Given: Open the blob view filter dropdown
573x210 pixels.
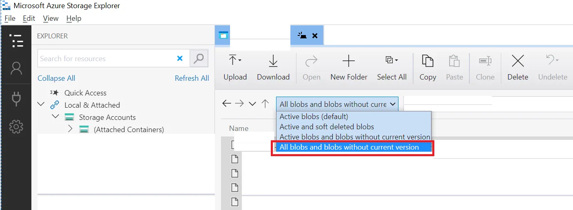Looking at the screenshot, I should click(x=337, y=104).
